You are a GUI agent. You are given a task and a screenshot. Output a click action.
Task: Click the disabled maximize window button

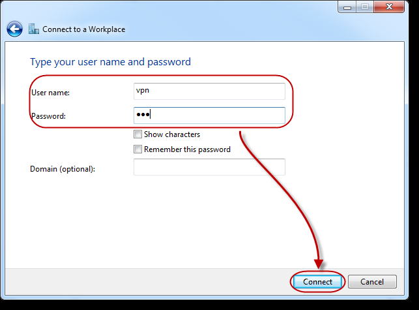pyautogui.click(x=365, y=7)
